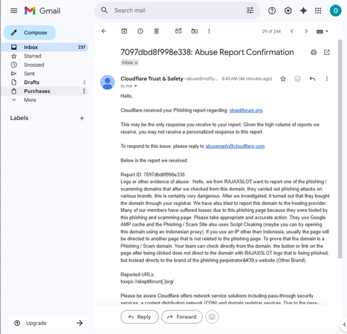347x334 pixels.
Task: Remove the Inbox label chip
Action: 136,62
